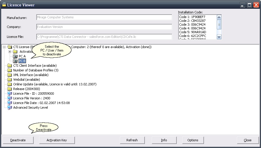Click the XML Interface folder icon
The image size is (261, 148).
point(10,75)
